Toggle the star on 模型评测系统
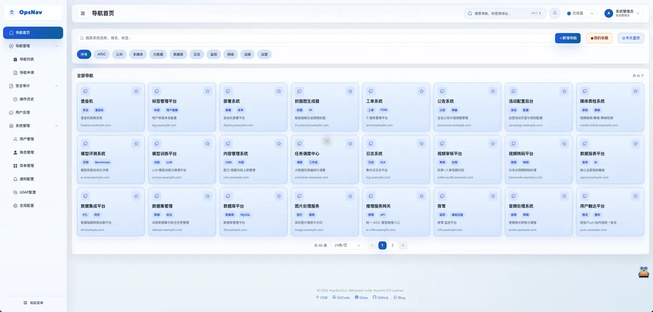Image resolution: width=653 pixels, height=312 pixels. (x=136, y=144)
